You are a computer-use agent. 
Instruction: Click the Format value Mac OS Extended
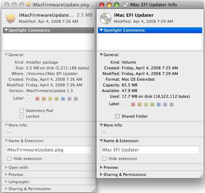[138, 79]
